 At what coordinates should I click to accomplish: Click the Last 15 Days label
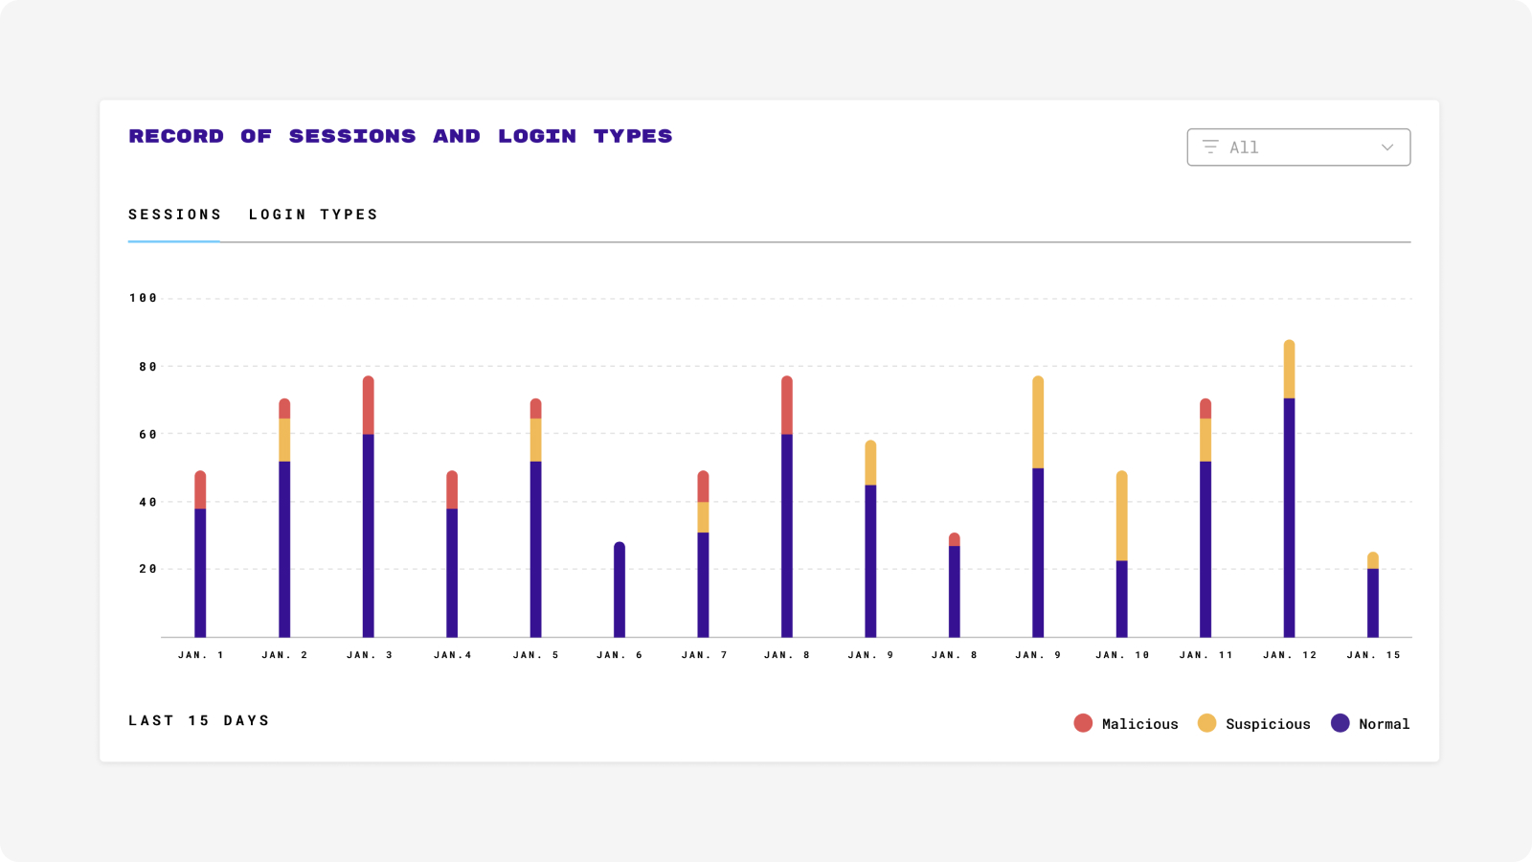[199, 720]
